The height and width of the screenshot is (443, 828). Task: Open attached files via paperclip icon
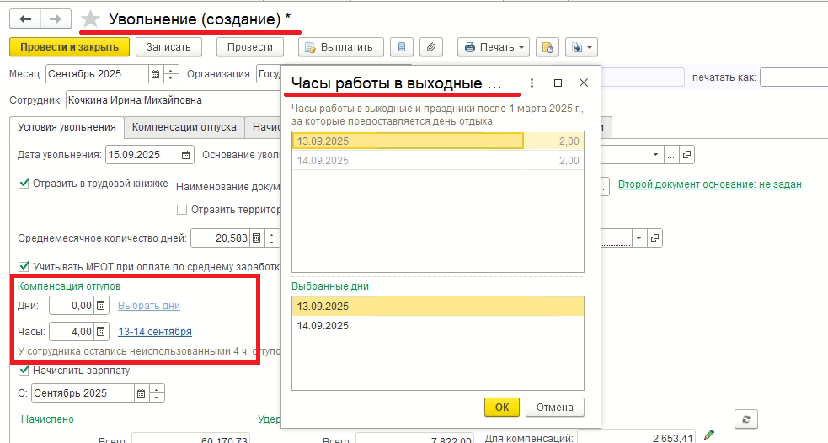[431, 47]
